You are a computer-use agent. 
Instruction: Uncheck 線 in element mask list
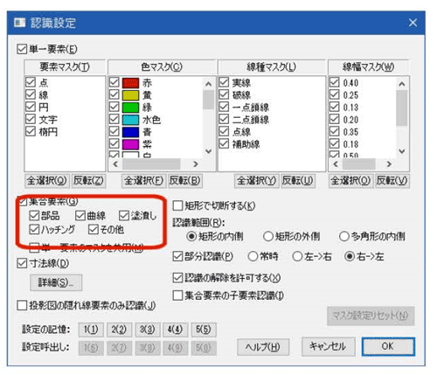(31, 94)
